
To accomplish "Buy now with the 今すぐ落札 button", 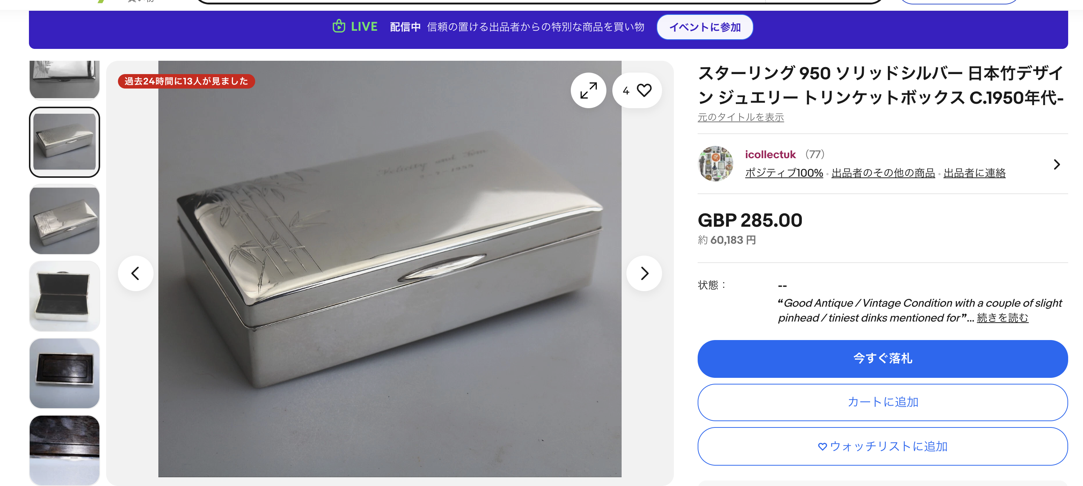I will point(882,358).
